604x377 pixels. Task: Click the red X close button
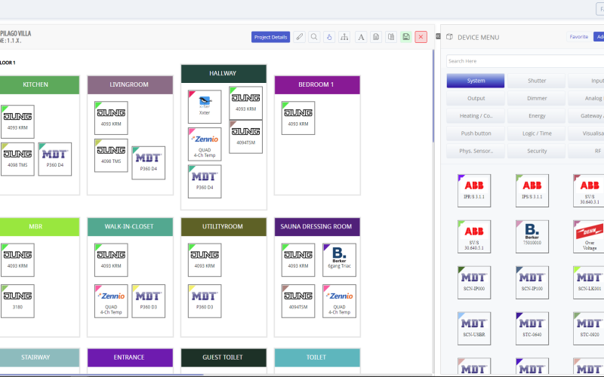[x=421, y=37]
